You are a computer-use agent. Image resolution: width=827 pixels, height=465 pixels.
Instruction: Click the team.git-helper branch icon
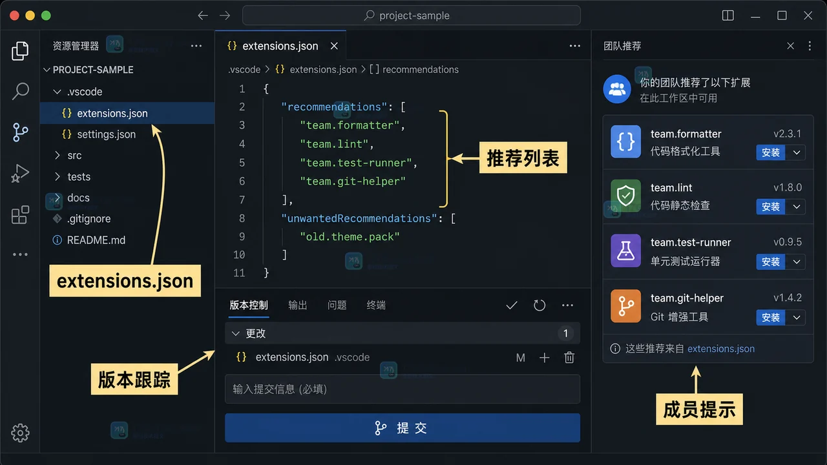click(x=625, y=306)
